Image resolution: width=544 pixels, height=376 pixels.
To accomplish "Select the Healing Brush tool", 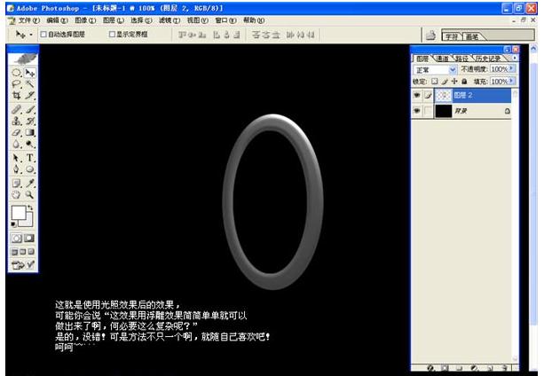I will (x=16, y=109).
